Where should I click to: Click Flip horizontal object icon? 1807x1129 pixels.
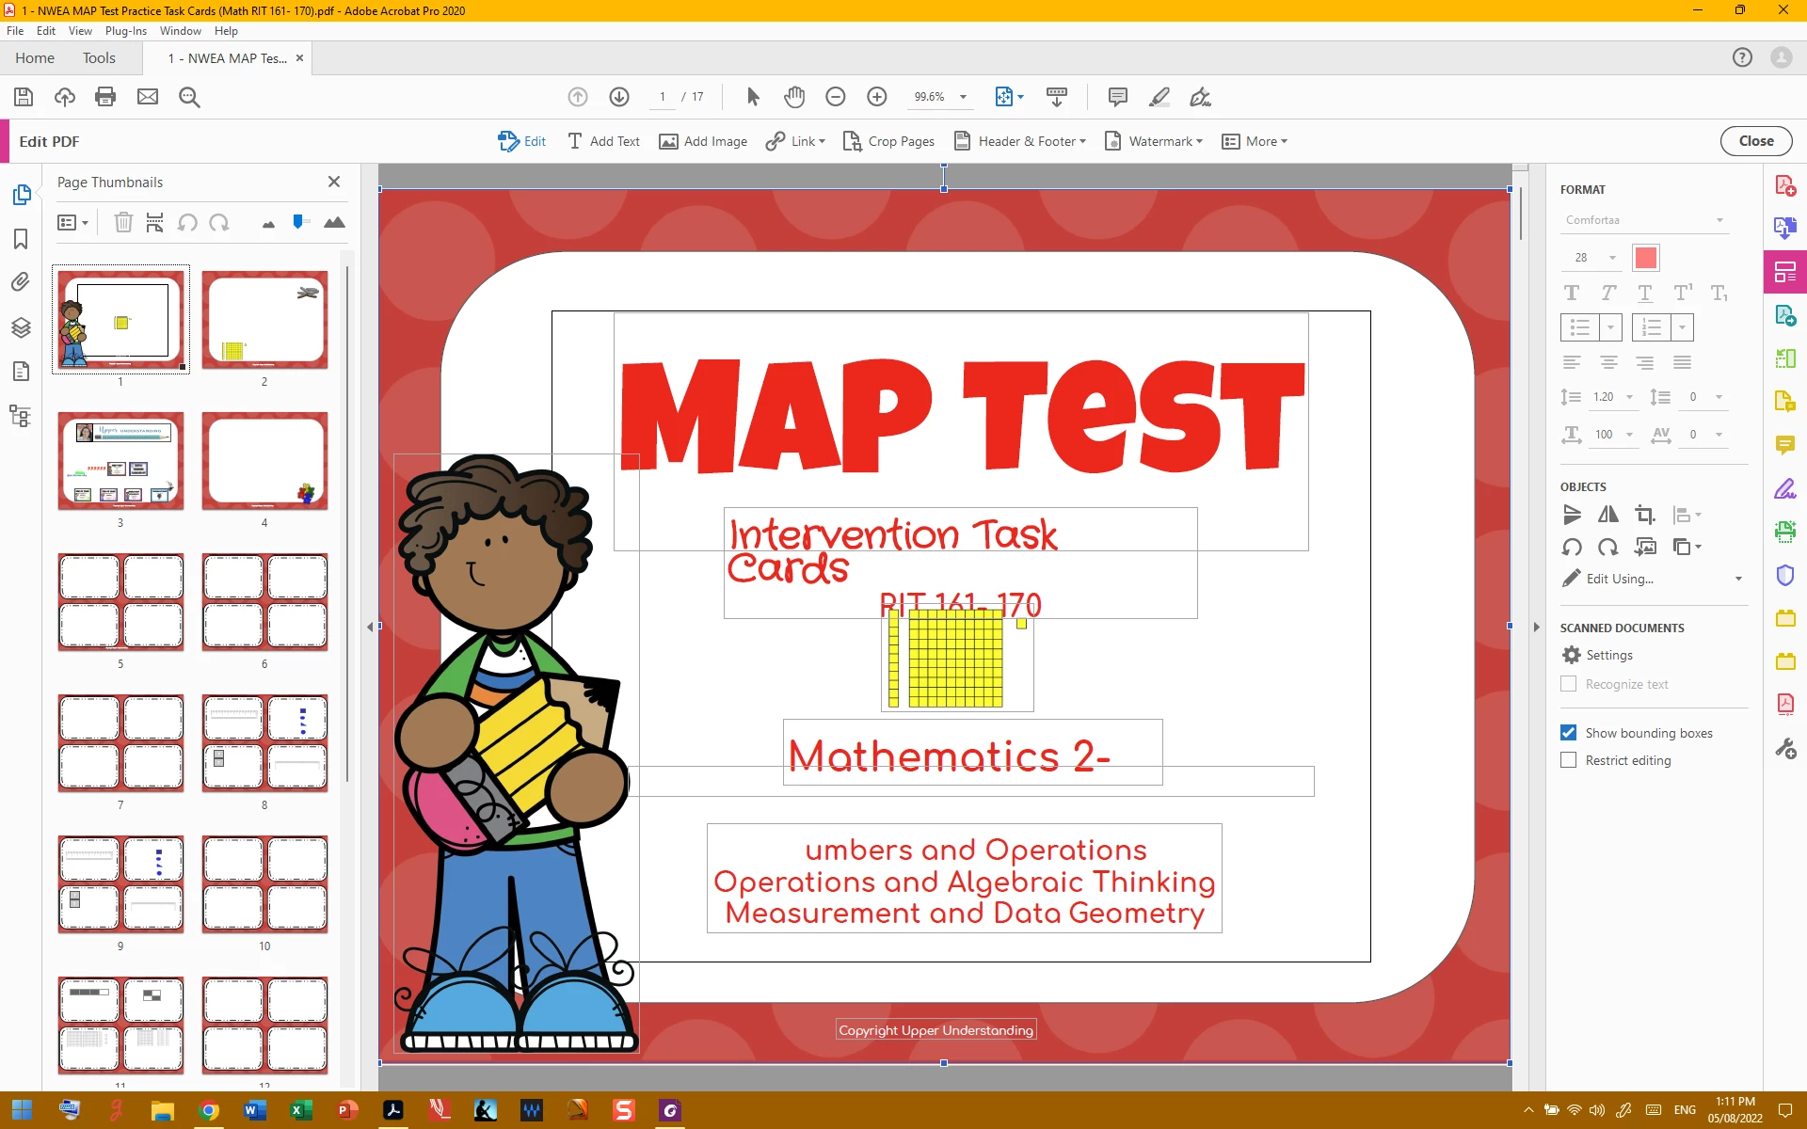click(x=1607, y=515)
